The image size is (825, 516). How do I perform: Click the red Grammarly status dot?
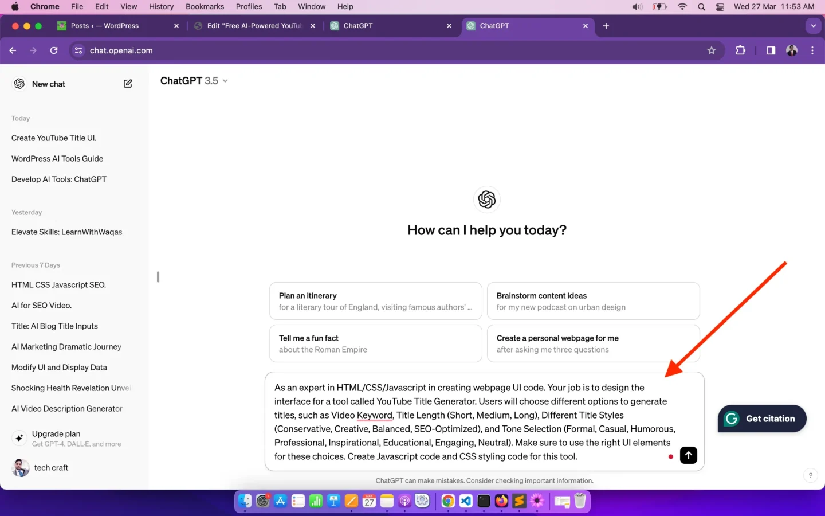[670, 456]
